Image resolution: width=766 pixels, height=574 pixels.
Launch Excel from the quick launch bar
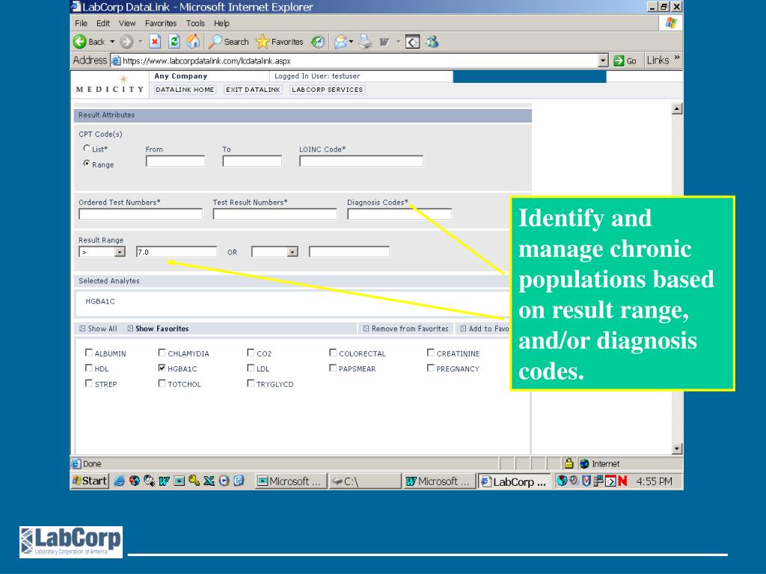209,481
